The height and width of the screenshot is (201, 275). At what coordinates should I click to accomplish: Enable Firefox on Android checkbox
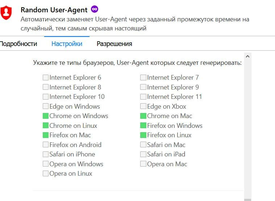coord(46,145)
